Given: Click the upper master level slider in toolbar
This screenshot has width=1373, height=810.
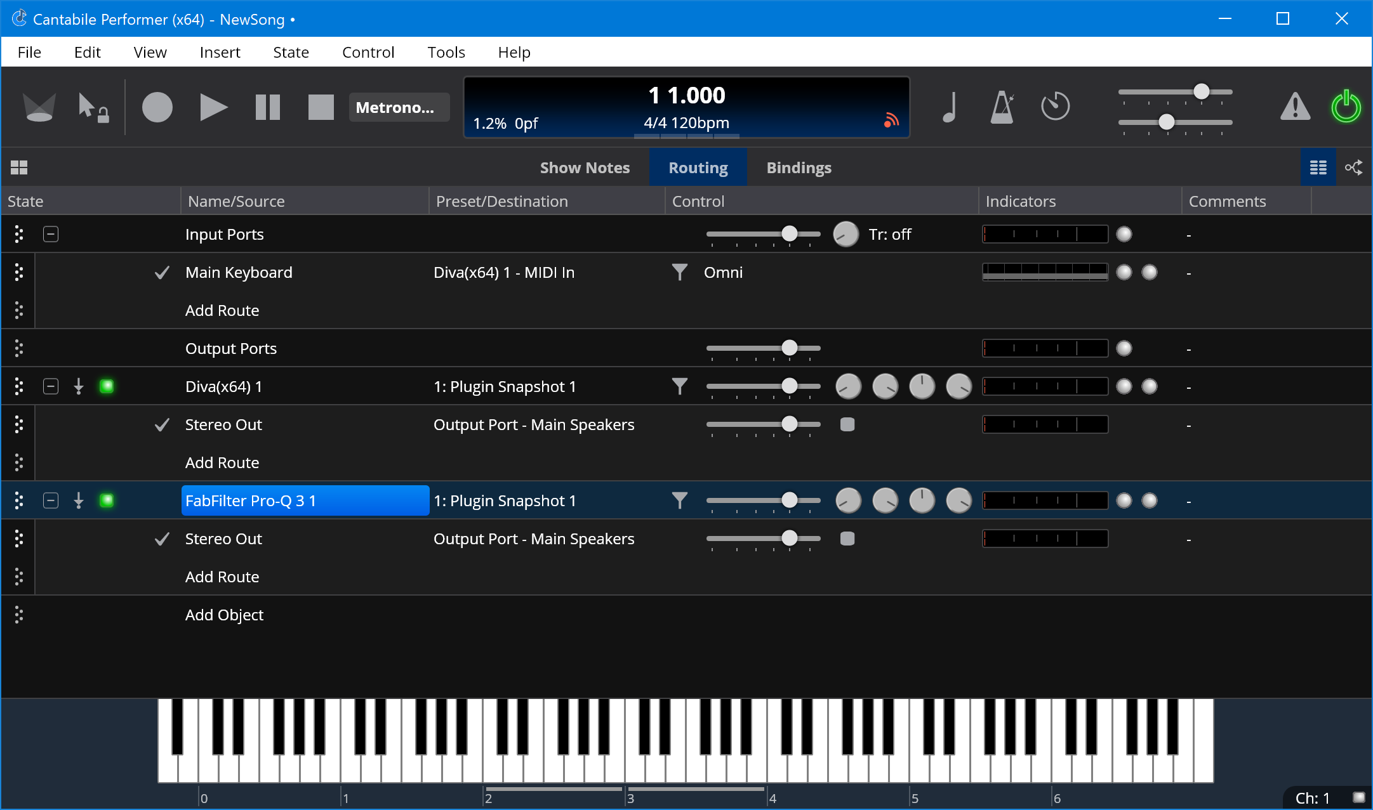Looking at the screenshot, I should pyautogui.click(x=1175, y=92).
